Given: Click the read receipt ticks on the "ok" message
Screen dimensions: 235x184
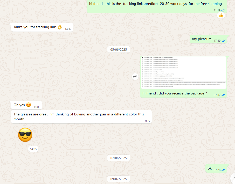Looking at the screenshot, I should tap(223, 170).
